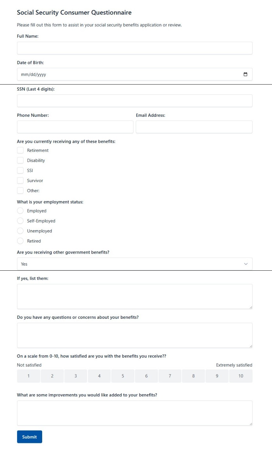Select the Retired radio button
Screen dimensions: 272x454
[20, 241]
